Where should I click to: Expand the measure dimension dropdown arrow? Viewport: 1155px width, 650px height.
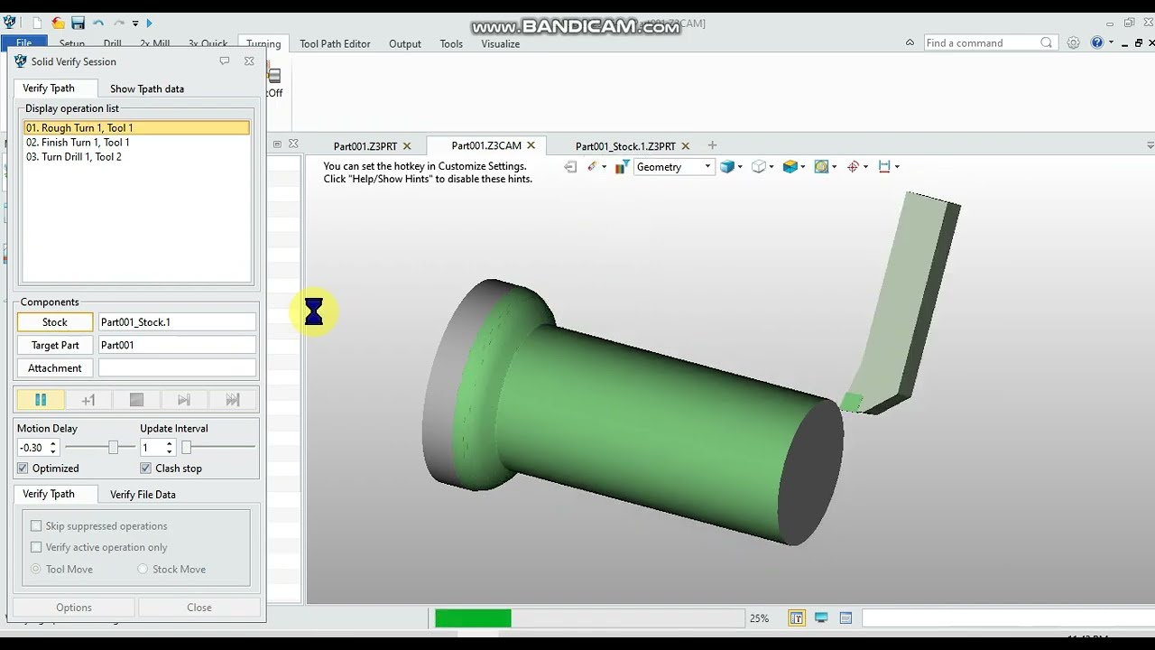pos(897,167)
